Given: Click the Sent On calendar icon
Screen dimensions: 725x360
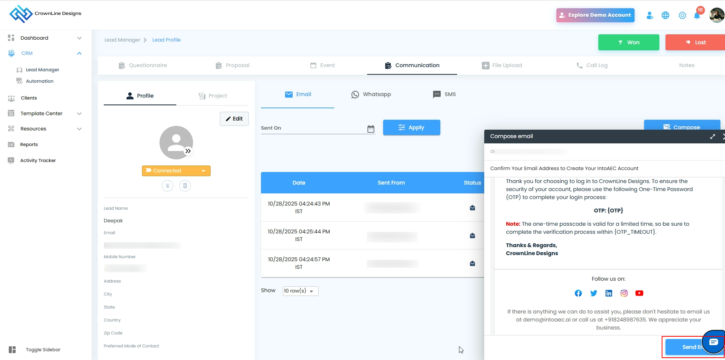Looking at the screenshot, I should click(x=371, y=129).
